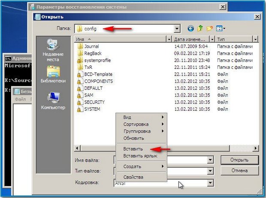Go up one folder level icon

point(200,29)
